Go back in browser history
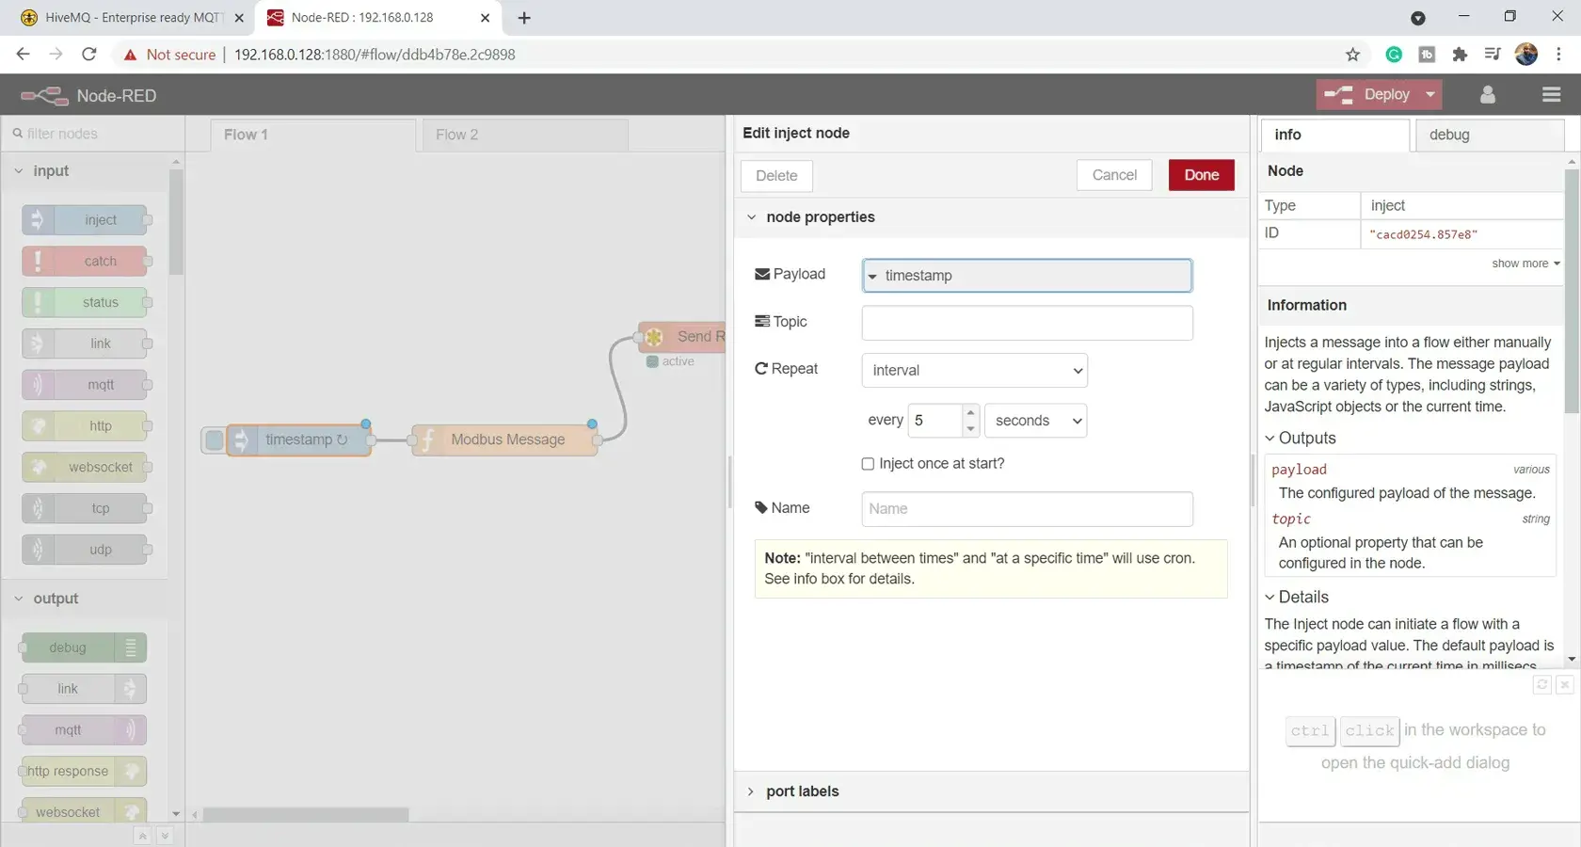The image size is (1581, 847). 23,55
